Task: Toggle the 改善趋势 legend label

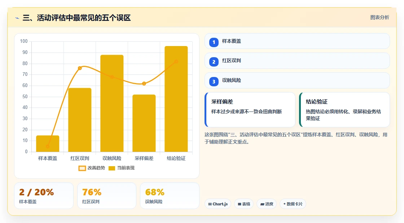Action: point(96,168)
